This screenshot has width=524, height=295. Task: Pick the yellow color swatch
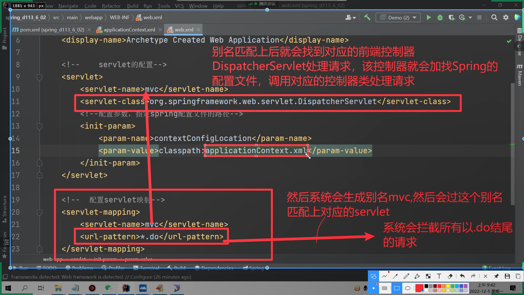(x=448, y=286)
